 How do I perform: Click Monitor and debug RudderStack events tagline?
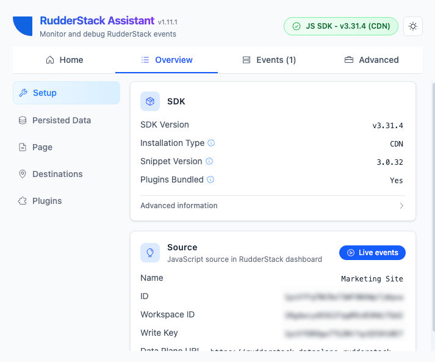pos(108,34)
